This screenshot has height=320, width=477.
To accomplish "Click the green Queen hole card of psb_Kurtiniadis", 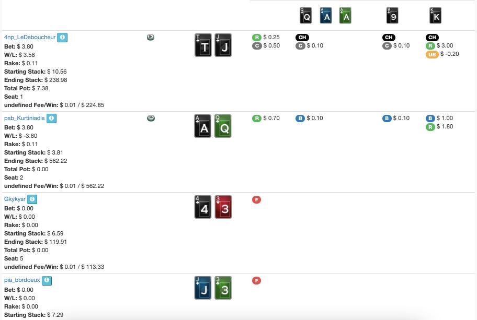I will pos(224,127).
